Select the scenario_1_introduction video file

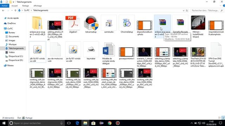point(144,52)
